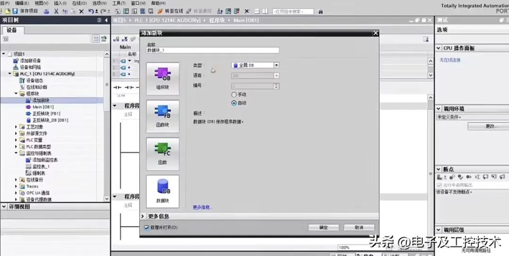509x256 pixels.
Task: Collapse the 程序块 folder
Action: click(x=16, y=94)
